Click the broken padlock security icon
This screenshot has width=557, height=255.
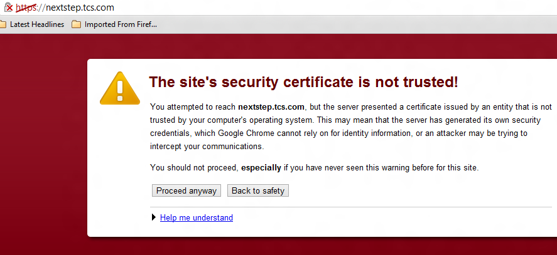[x=9, y=7]
